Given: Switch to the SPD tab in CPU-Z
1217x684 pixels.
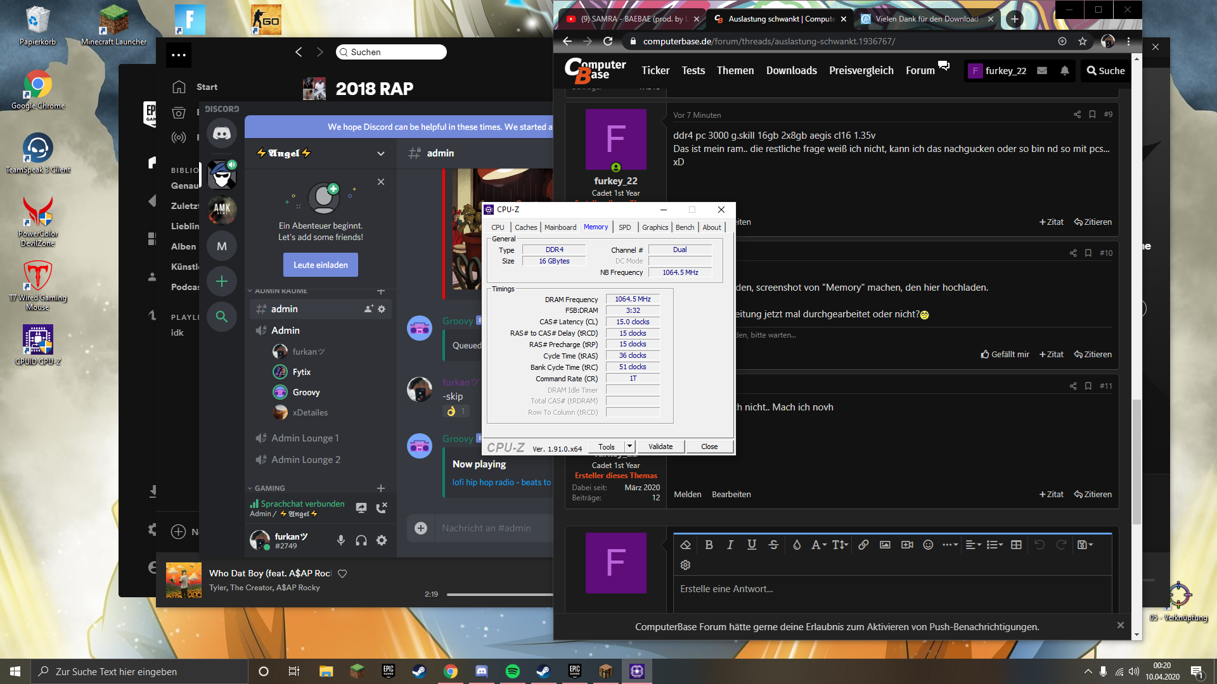Looking at the screenshot, I should pyautogui.click(x=624, y=227).
